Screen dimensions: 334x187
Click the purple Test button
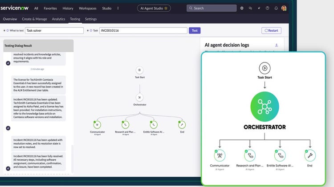pyautogui.click(x=194, y=30)
